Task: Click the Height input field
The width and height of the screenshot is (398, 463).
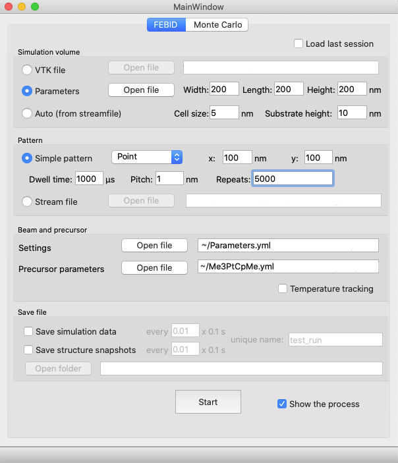Action: pos(352,89)
